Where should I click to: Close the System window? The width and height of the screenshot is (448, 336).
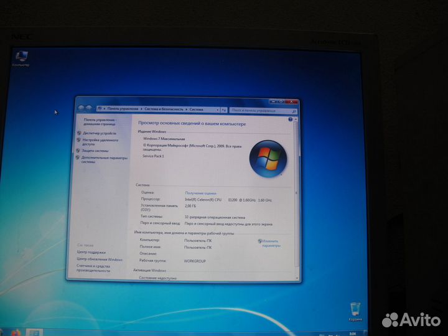click(292, 101)
